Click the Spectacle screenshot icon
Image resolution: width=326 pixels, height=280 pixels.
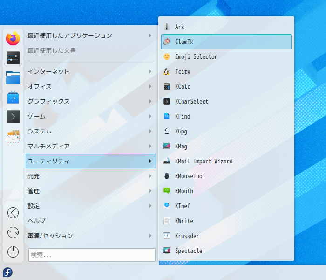click(x=167, y=251)
